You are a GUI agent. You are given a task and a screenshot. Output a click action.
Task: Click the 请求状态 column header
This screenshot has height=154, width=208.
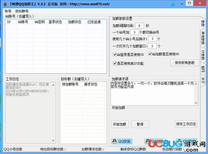tap(94, 84)
